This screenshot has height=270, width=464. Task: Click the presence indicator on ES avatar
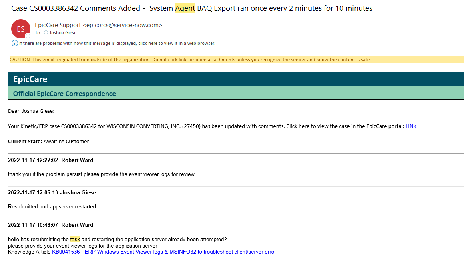click(x=28, y=36)
